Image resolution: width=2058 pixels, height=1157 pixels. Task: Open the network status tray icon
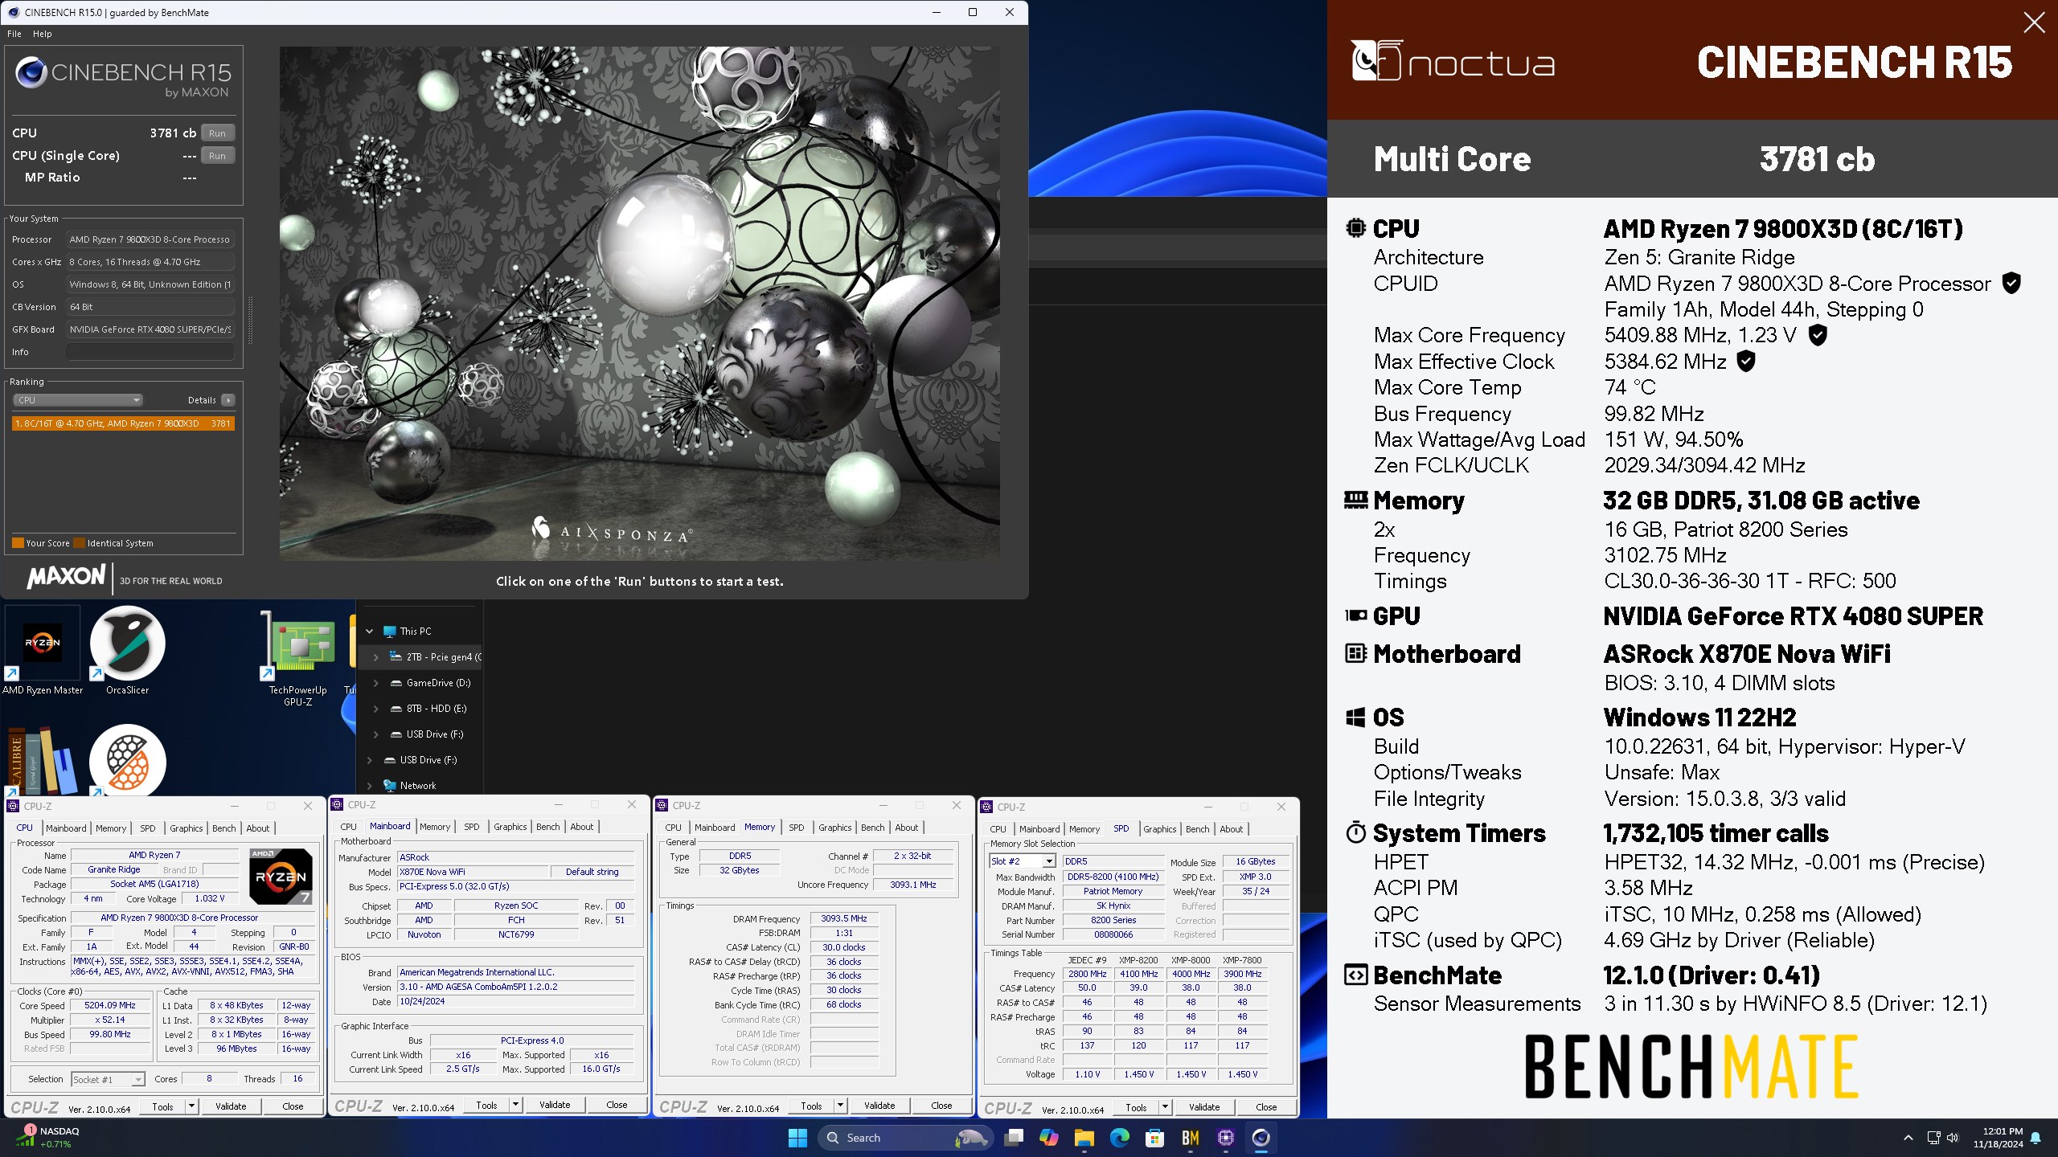(x=1934, y=1138)
